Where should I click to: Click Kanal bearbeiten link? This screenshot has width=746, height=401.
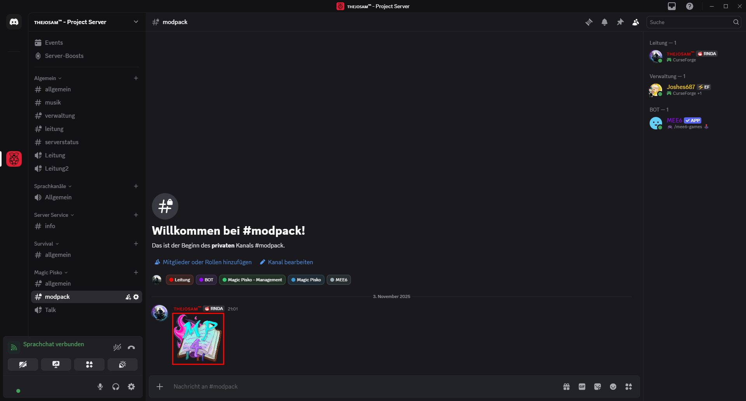click(x=290, y=262)
